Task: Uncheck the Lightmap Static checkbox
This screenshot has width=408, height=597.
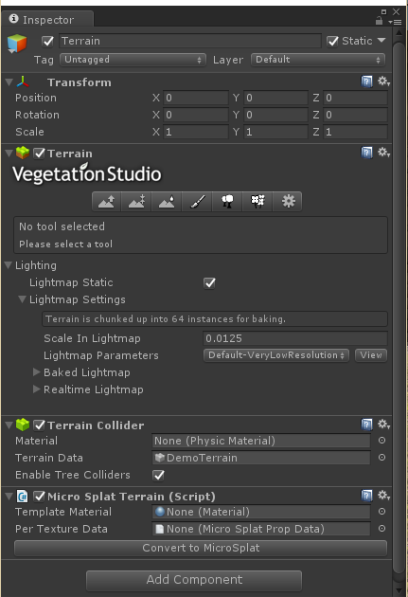Action: tap(209, 283)
